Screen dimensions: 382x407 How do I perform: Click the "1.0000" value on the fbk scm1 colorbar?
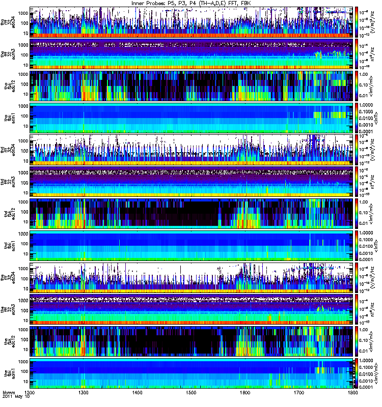pos(366,361)
